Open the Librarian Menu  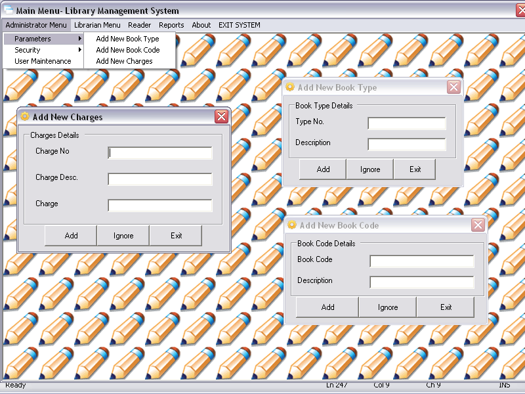pyautogui.click(x=97, y=25)
